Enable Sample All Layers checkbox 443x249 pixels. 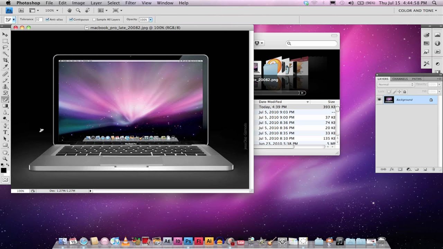(94, 20)
